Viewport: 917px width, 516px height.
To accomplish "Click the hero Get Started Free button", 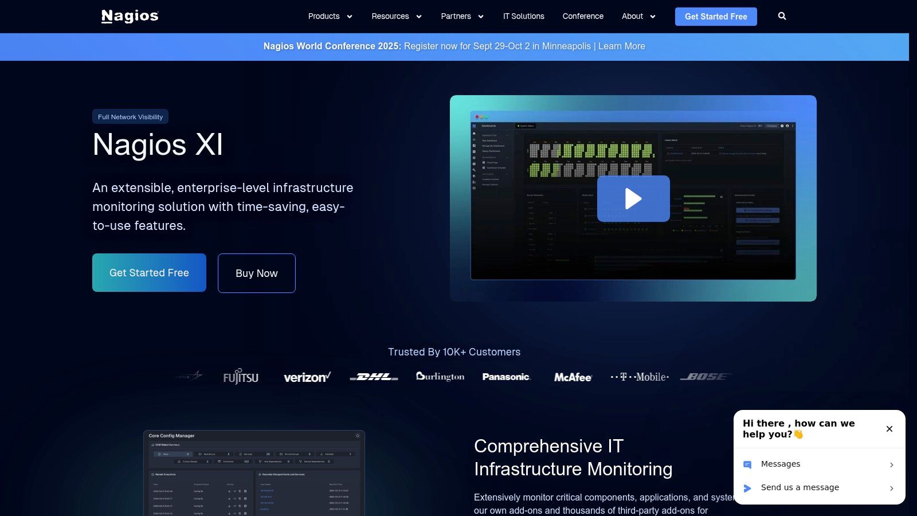I will coord(149,273).
